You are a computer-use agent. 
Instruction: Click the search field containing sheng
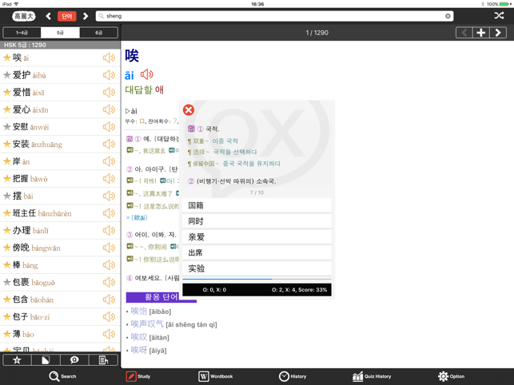point(272,16)
